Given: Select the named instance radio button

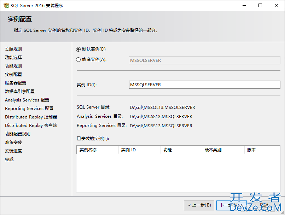Looking at the screenshot, I should tap(78, 60).
